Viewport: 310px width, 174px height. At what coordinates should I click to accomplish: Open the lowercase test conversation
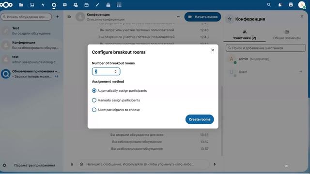coord(31,59)
